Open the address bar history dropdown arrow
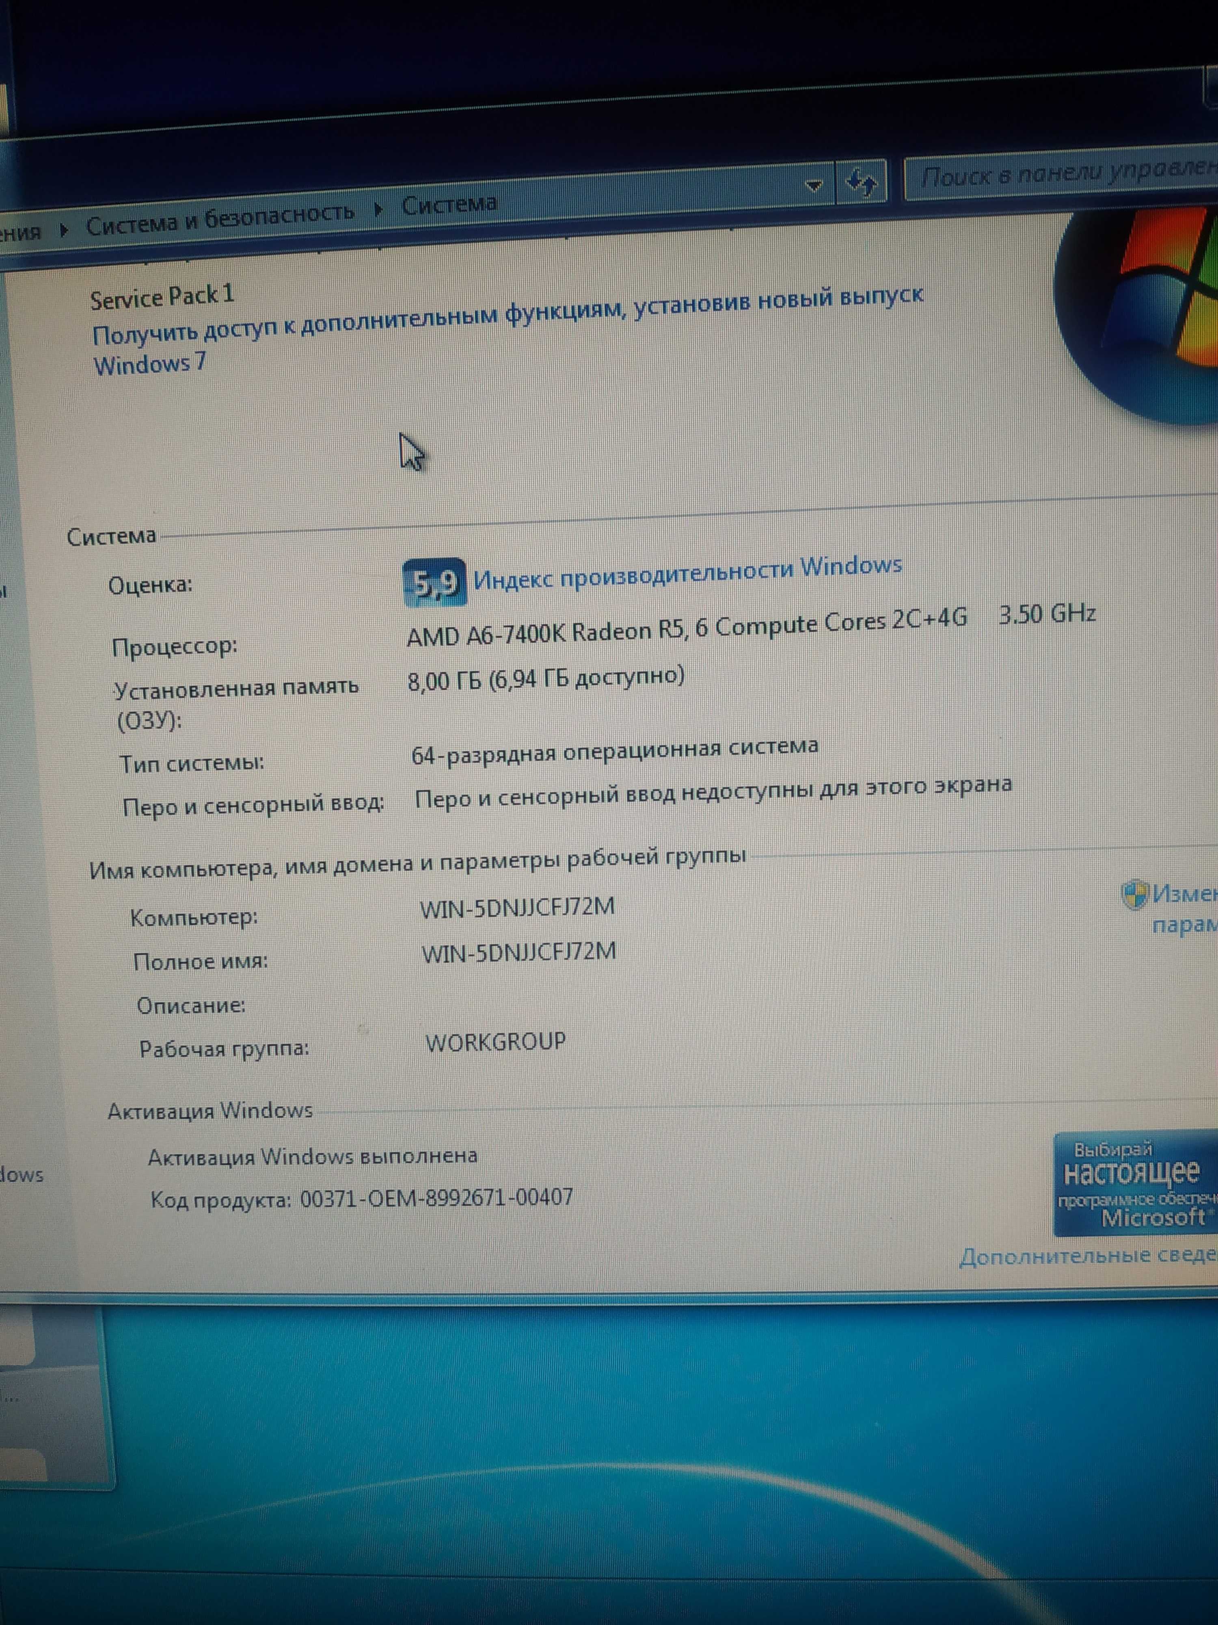Viewport: 1218px width, 1625px height. click(814, 186)
